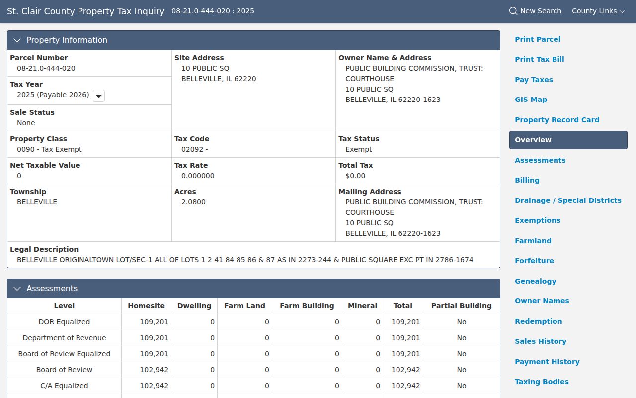636x398 pixels.
Task: Open the Billing section
Action: pyautogui.click(x=527, y=180)
